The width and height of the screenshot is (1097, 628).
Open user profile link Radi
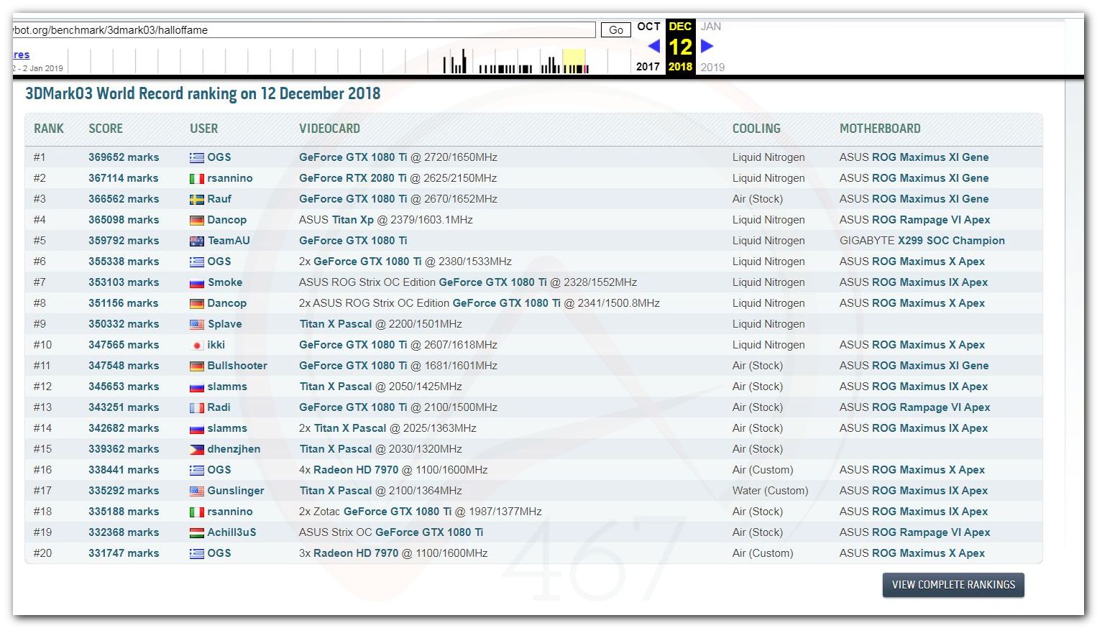pos(219,407)
